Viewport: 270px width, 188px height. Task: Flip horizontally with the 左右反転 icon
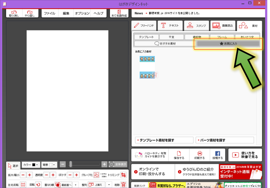[23, 185]
